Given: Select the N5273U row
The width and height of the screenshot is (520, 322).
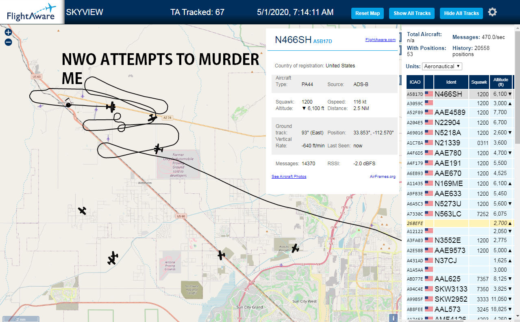Looking at the screenshot, I should (460, 204).
